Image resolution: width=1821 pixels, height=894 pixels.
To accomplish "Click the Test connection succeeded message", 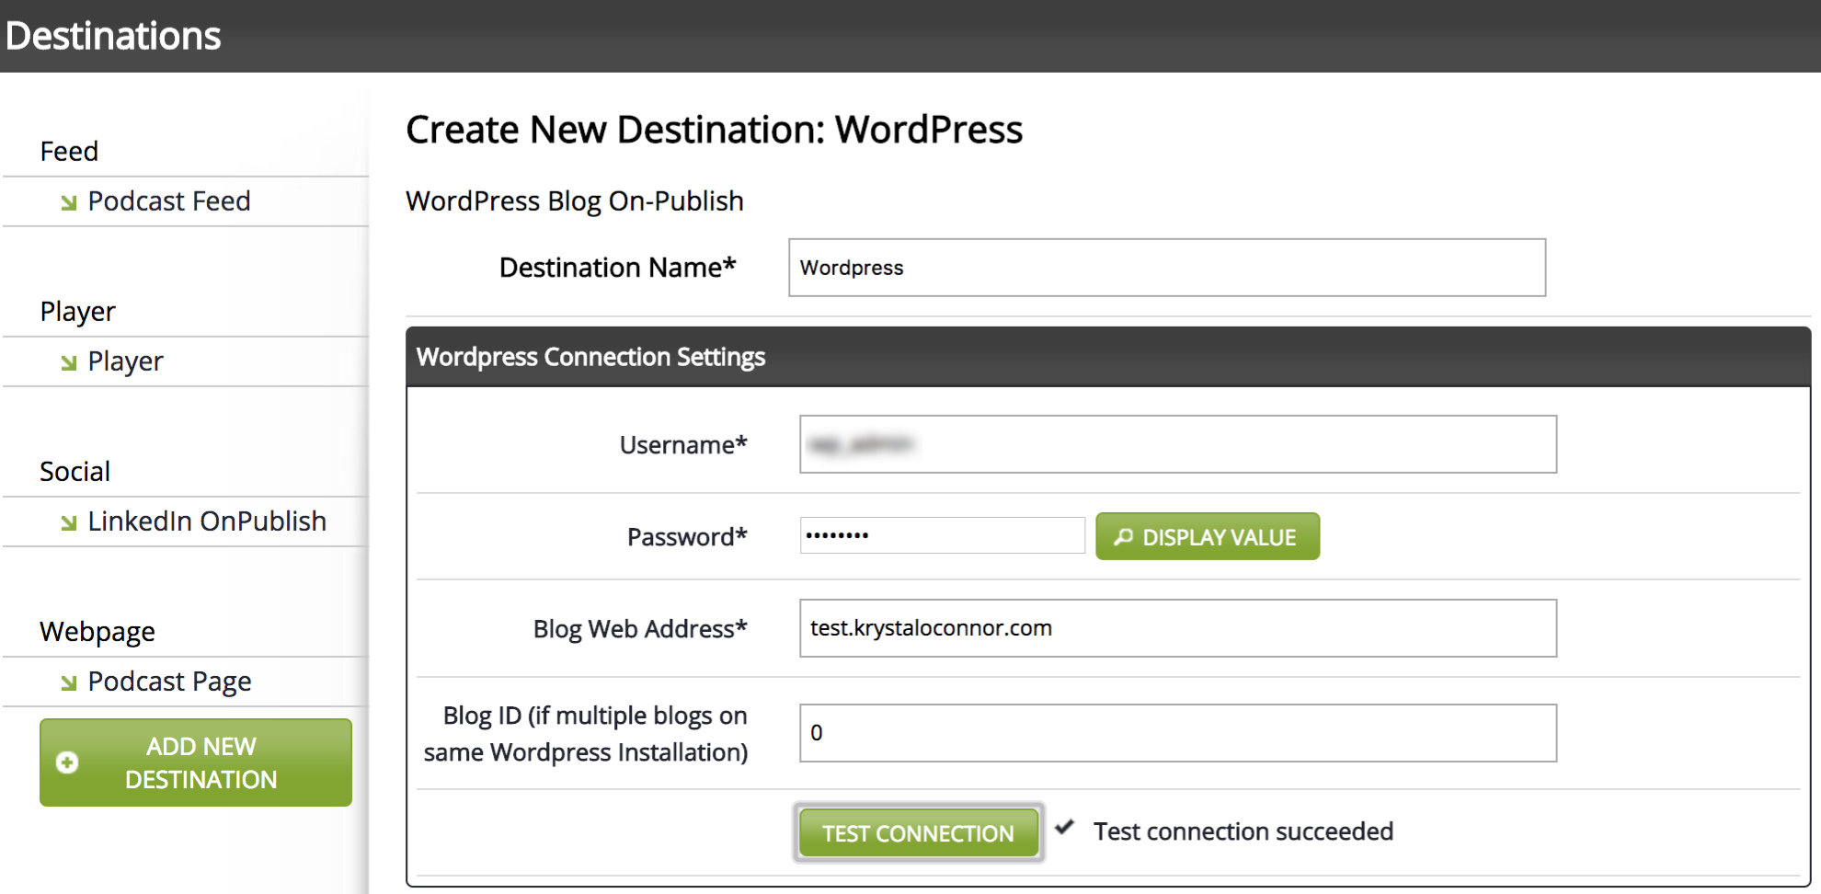I will tap(1243, 831).
